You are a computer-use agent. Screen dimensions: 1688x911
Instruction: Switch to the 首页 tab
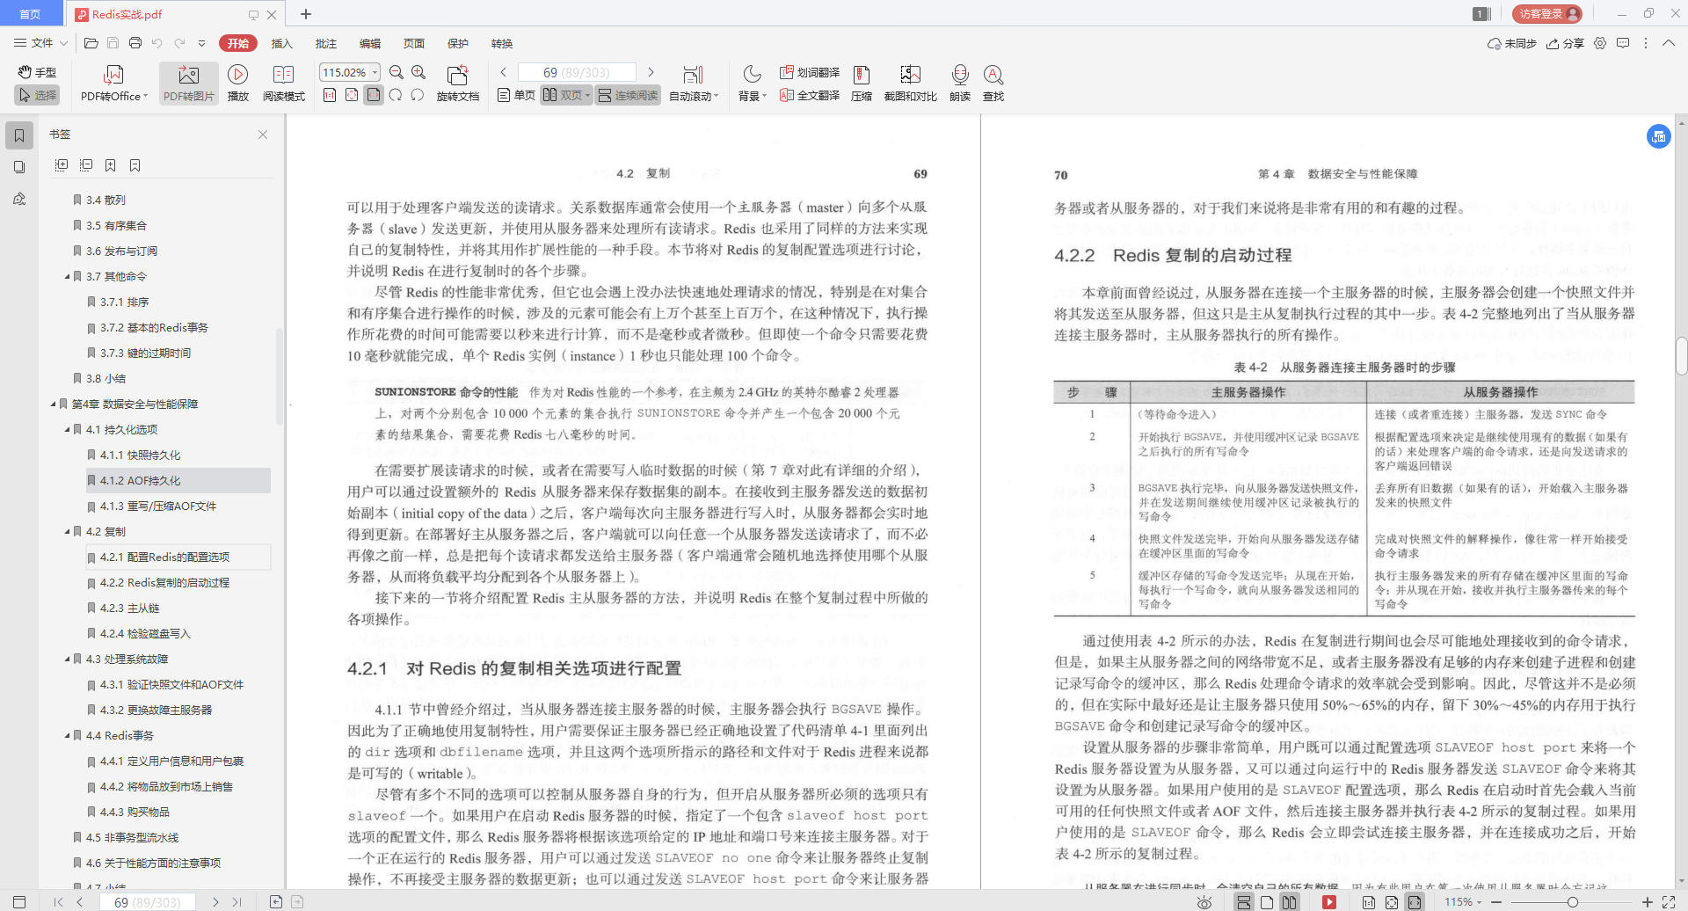click(x=30, y=14)
